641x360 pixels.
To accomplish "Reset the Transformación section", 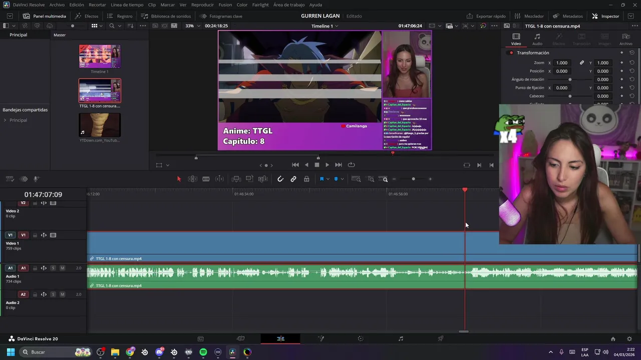I will pos(632,52).
